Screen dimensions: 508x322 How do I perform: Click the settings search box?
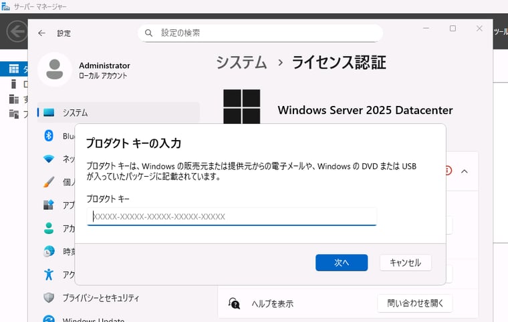pos(260,33)
